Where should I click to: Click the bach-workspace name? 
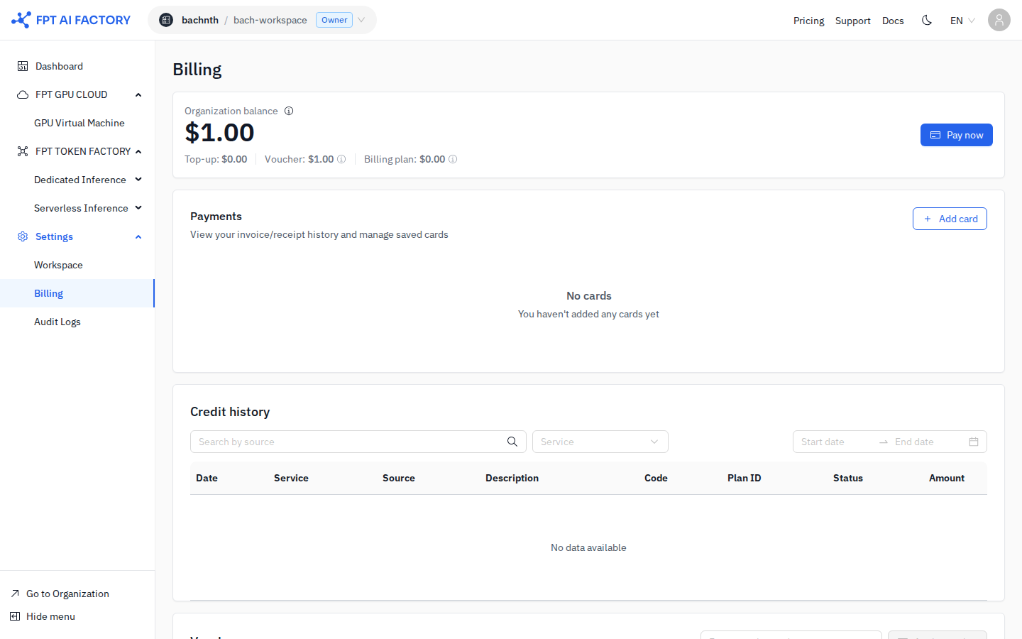270,20
